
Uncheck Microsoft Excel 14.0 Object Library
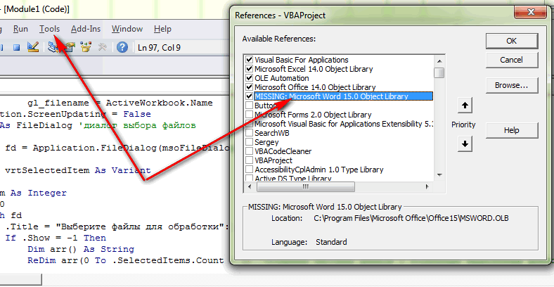[249, 68]
